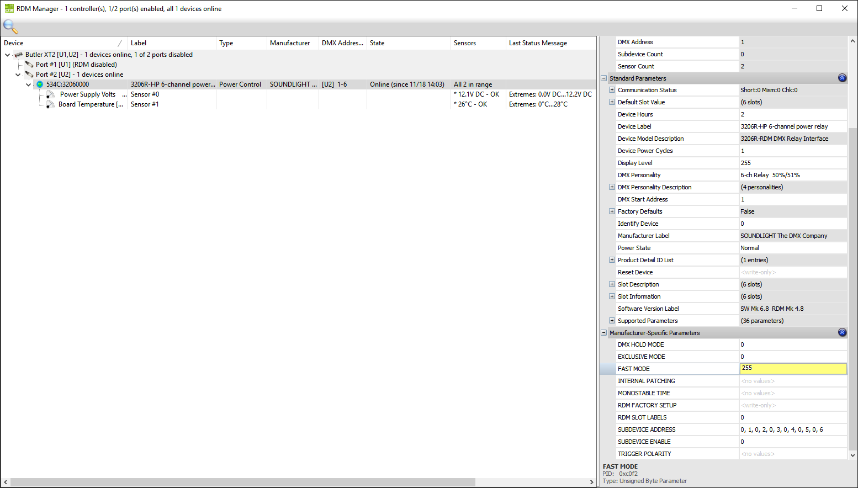Sort by the Manufacturer column header
Image resolution: width=858 pixels, height=488 pixels.
click(x=290, y=43)
